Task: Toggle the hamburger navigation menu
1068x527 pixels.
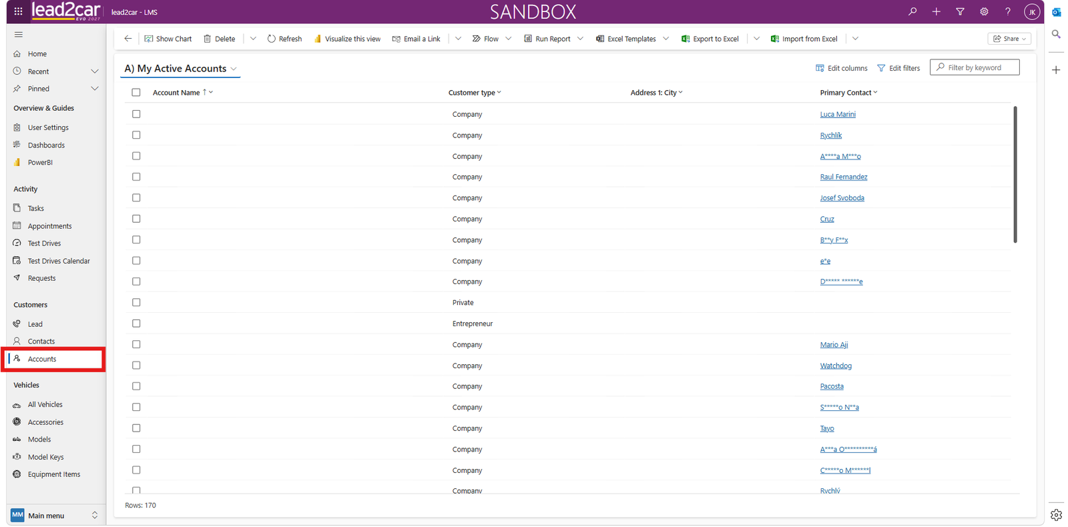Action: (19, 35)
